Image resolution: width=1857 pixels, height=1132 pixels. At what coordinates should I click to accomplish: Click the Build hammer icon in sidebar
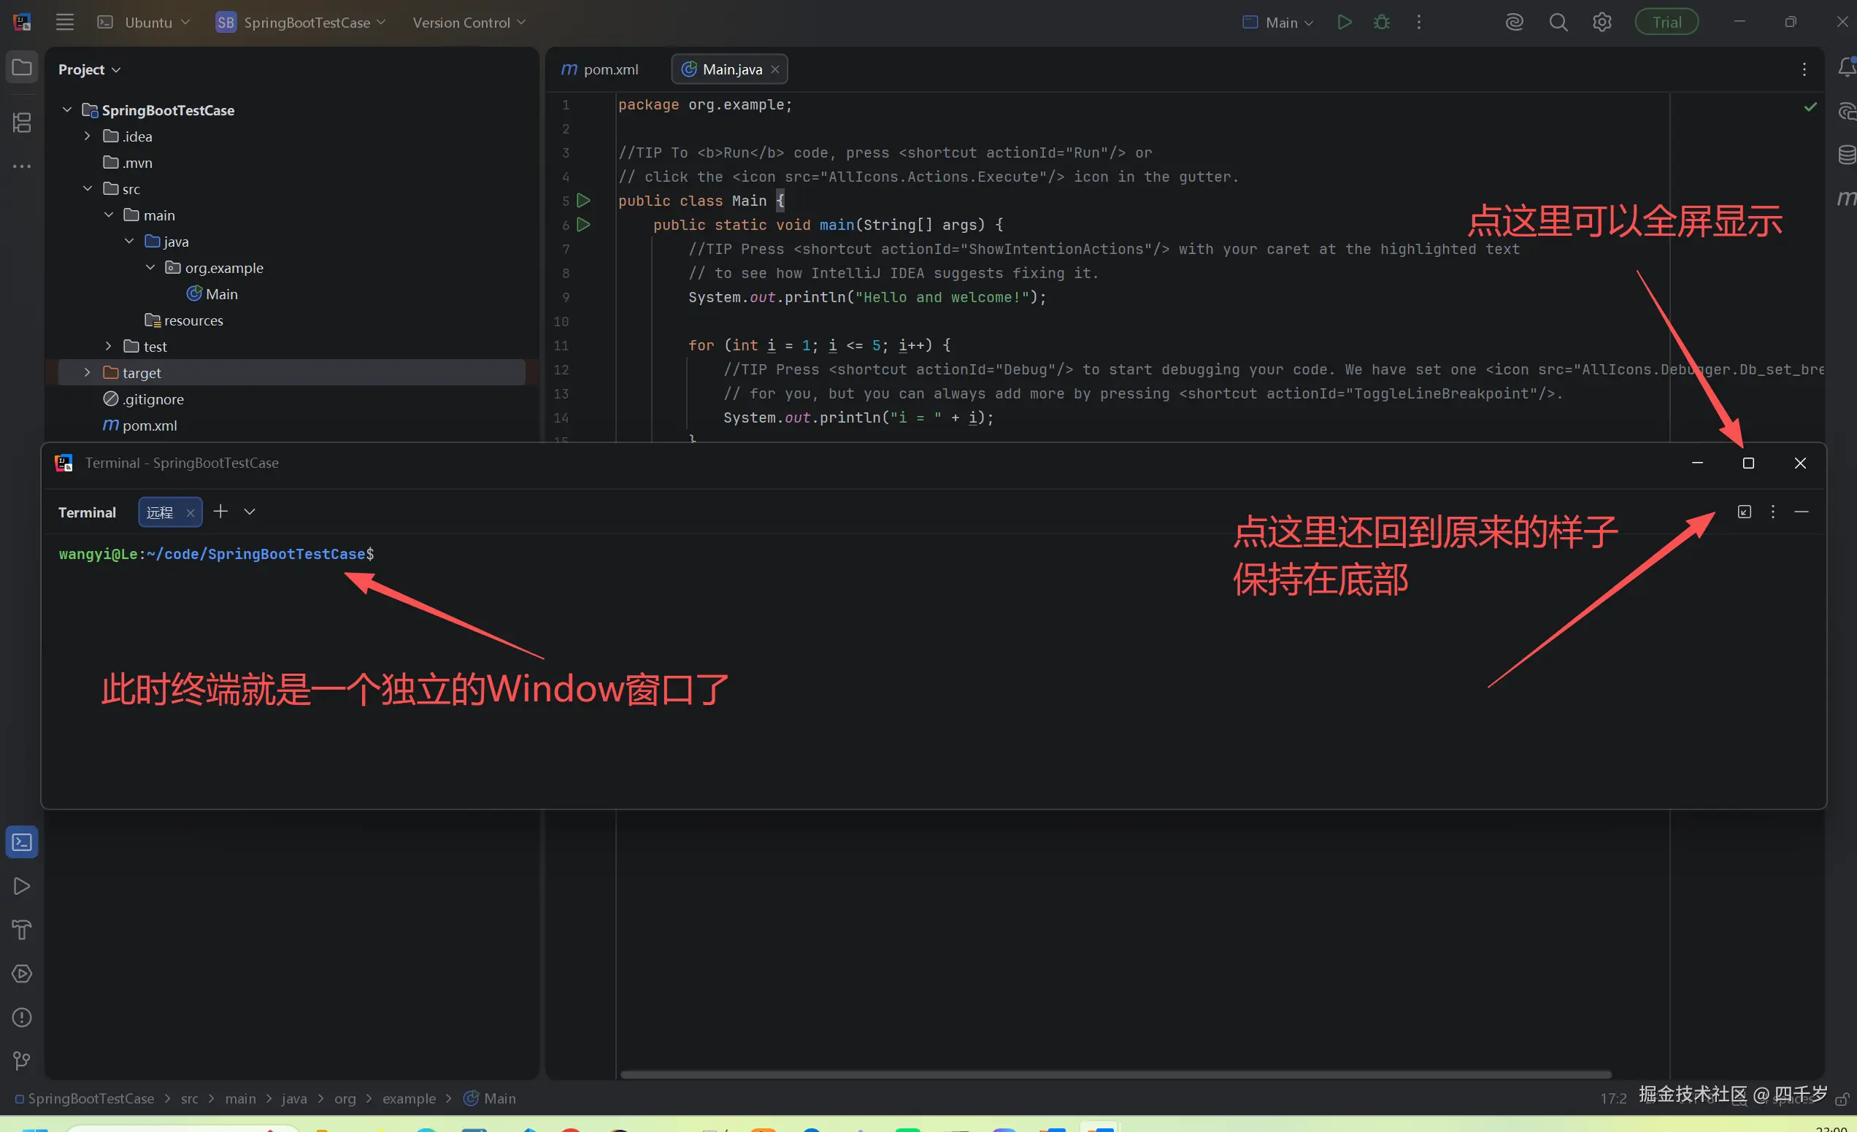(x=22, y=930)
